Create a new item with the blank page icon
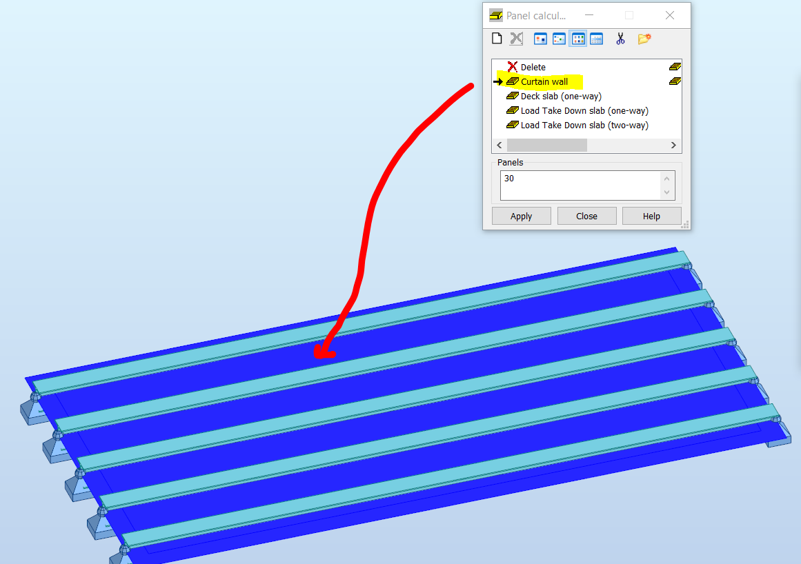801x564 pixels. pyautogui.click(x=496, y=38)
